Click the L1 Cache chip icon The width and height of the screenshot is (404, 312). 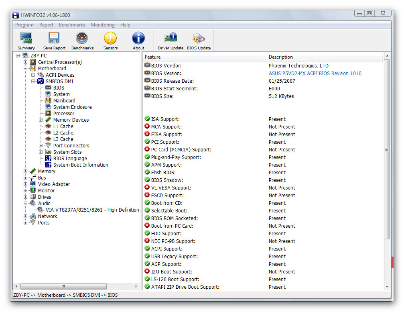[48, 126]
